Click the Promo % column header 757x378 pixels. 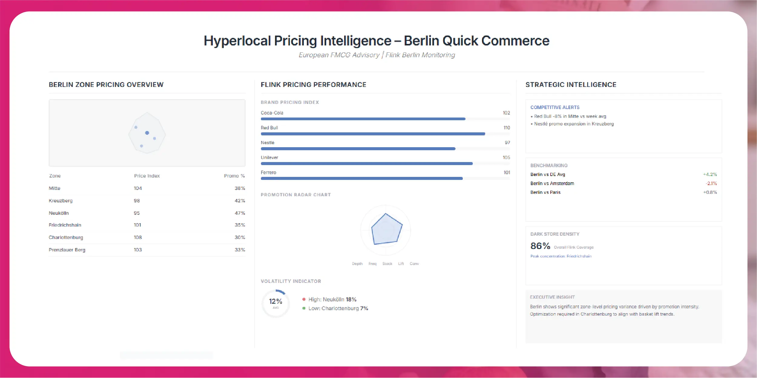[x=234, y=176]
